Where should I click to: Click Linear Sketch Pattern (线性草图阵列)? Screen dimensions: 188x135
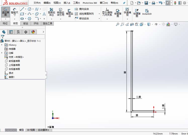pos(84,14)
